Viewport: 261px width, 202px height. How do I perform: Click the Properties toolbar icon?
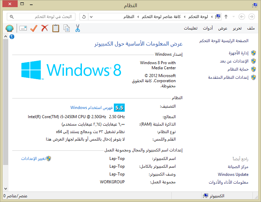tap(23, 28)
